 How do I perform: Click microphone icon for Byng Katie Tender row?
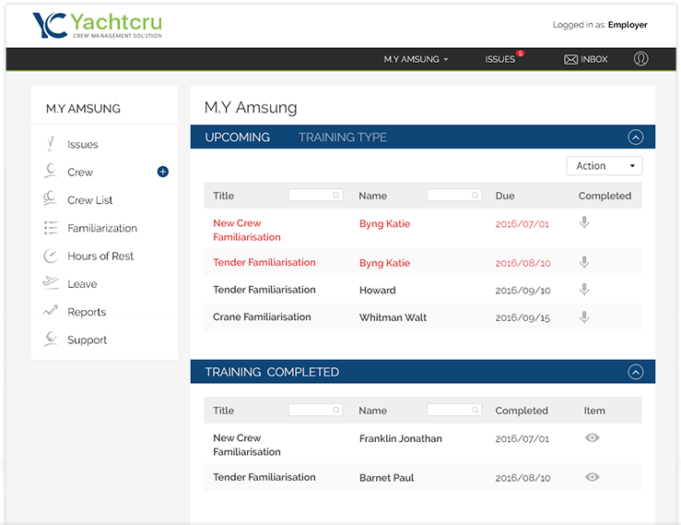pyautogui.click(x=584, y=262)
